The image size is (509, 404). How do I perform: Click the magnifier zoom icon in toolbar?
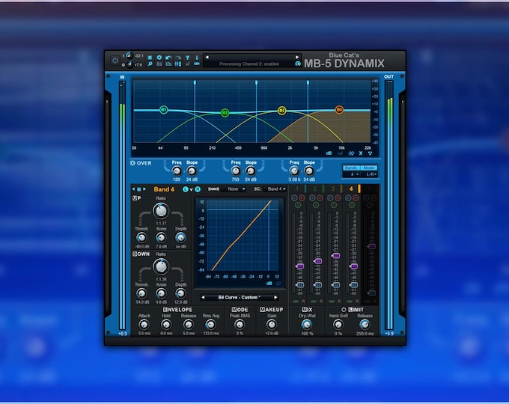point(150,64)
